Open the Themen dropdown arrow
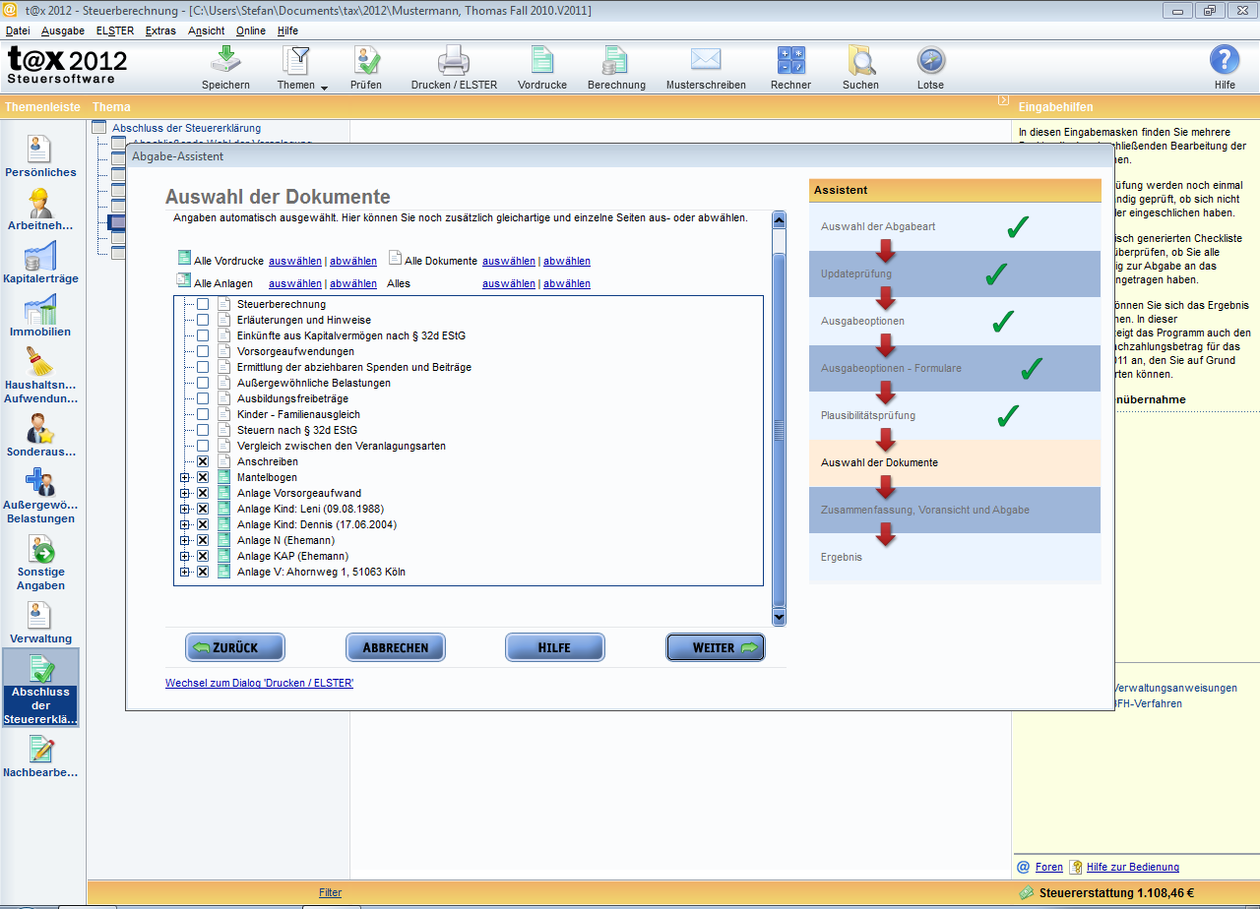Screen dimensions: 1260x909 click(x=324, y=88)
